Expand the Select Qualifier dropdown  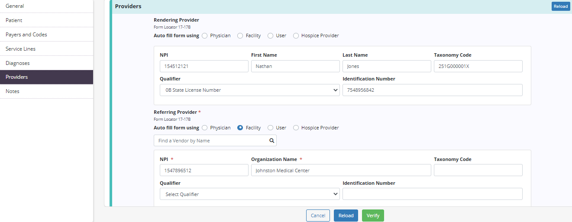(249, 194)
